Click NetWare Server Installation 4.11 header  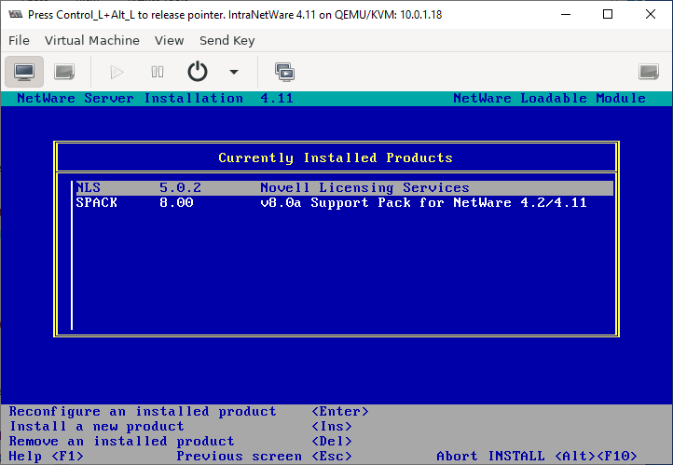pos(155,98)
